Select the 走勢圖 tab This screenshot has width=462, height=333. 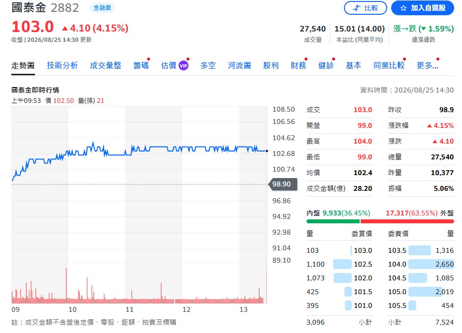(23, 65)
